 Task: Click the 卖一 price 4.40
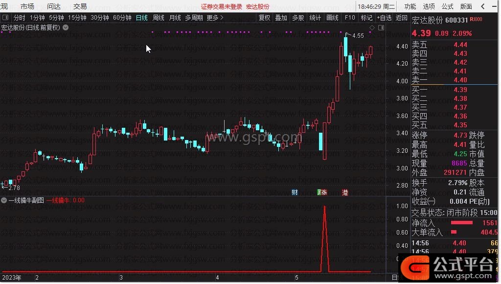tap(460, 80)
